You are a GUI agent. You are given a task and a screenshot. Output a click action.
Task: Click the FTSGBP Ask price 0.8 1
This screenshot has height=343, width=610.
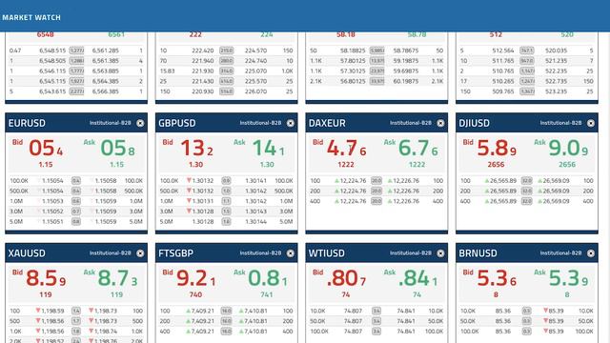[x=268, y=278]
